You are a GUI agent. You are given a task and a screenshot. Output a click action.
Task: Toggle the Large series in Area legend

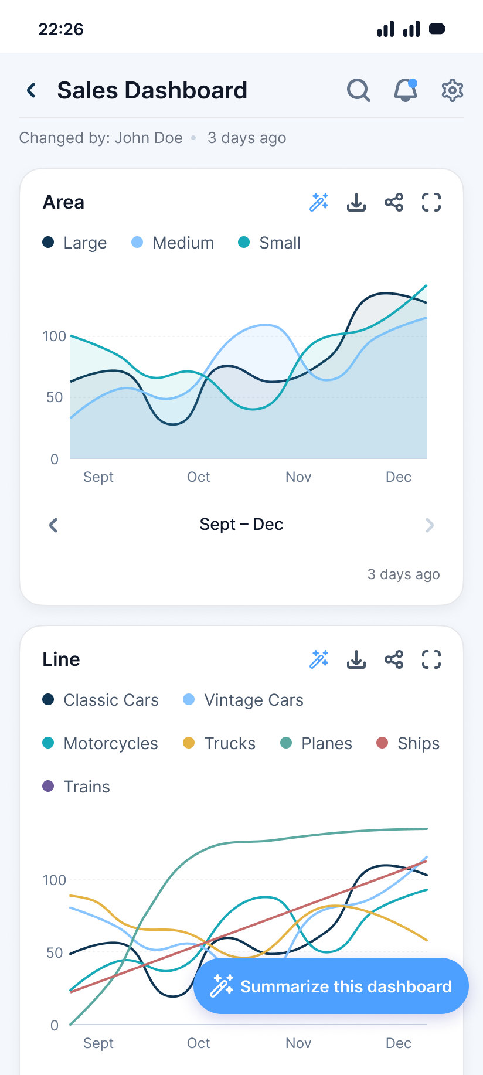point(75,243)
